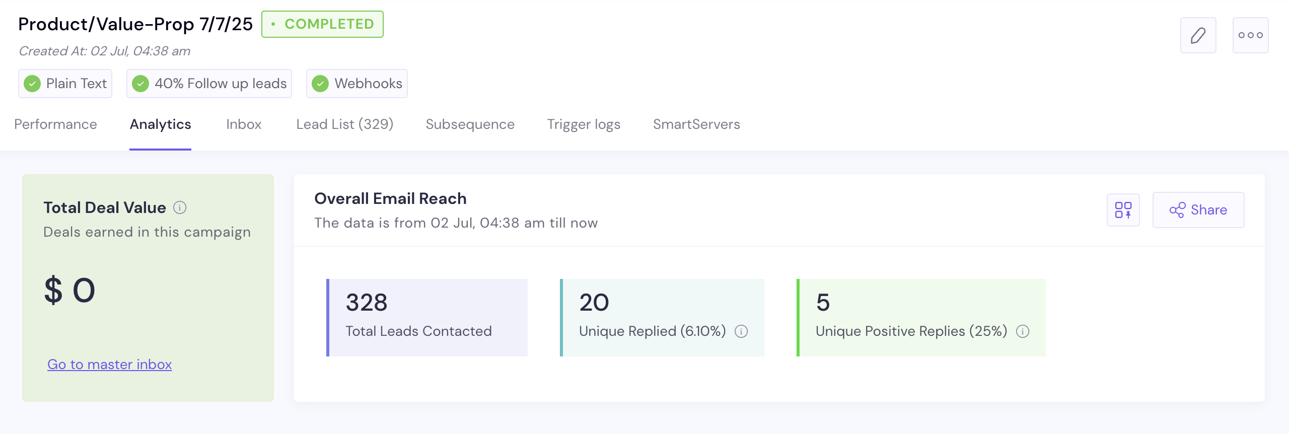The image size is (1289, 434).
Task: Click the 40% Follow up leads badge
Action: (x=209, y=84)
